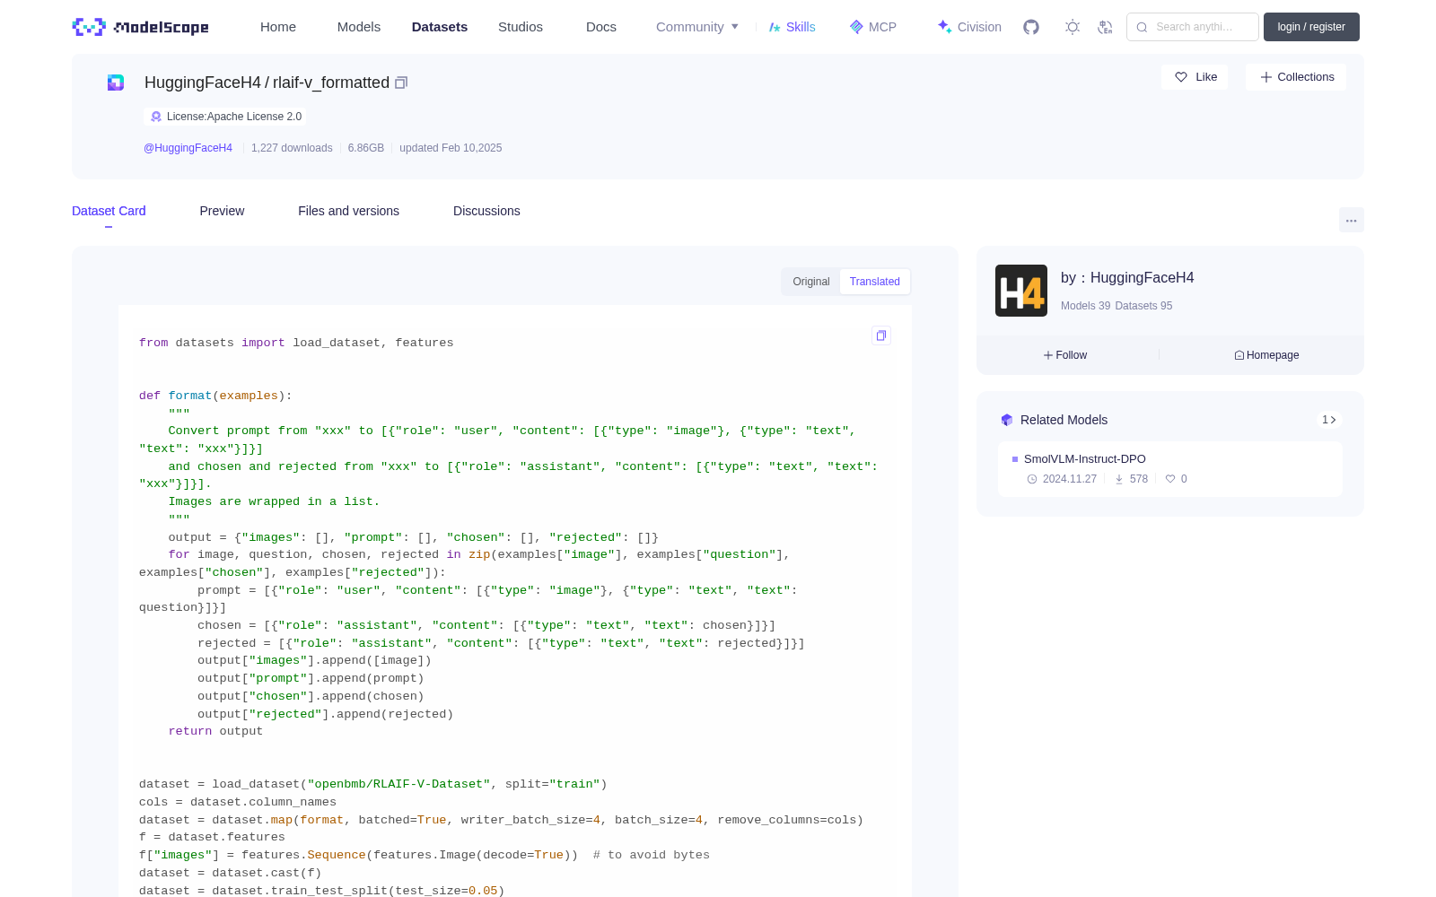
Task: Switch the dataset card to Translated
Action: (x=875, y=282)
